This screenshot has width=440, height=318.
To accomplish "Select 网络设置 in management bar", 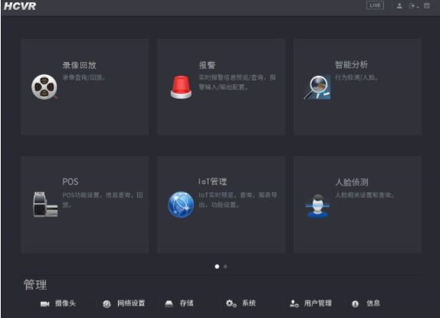I will tap(131, 303).
